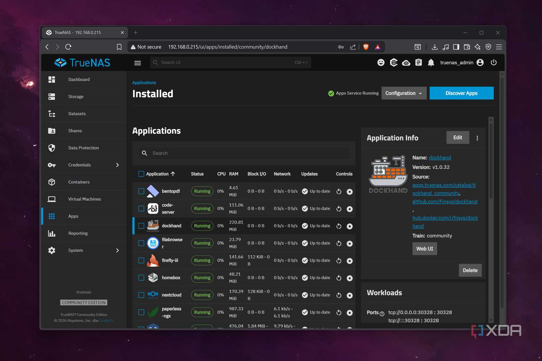Restart the firefly-iii app
The image size is (542, 361).
coord(339,261)
